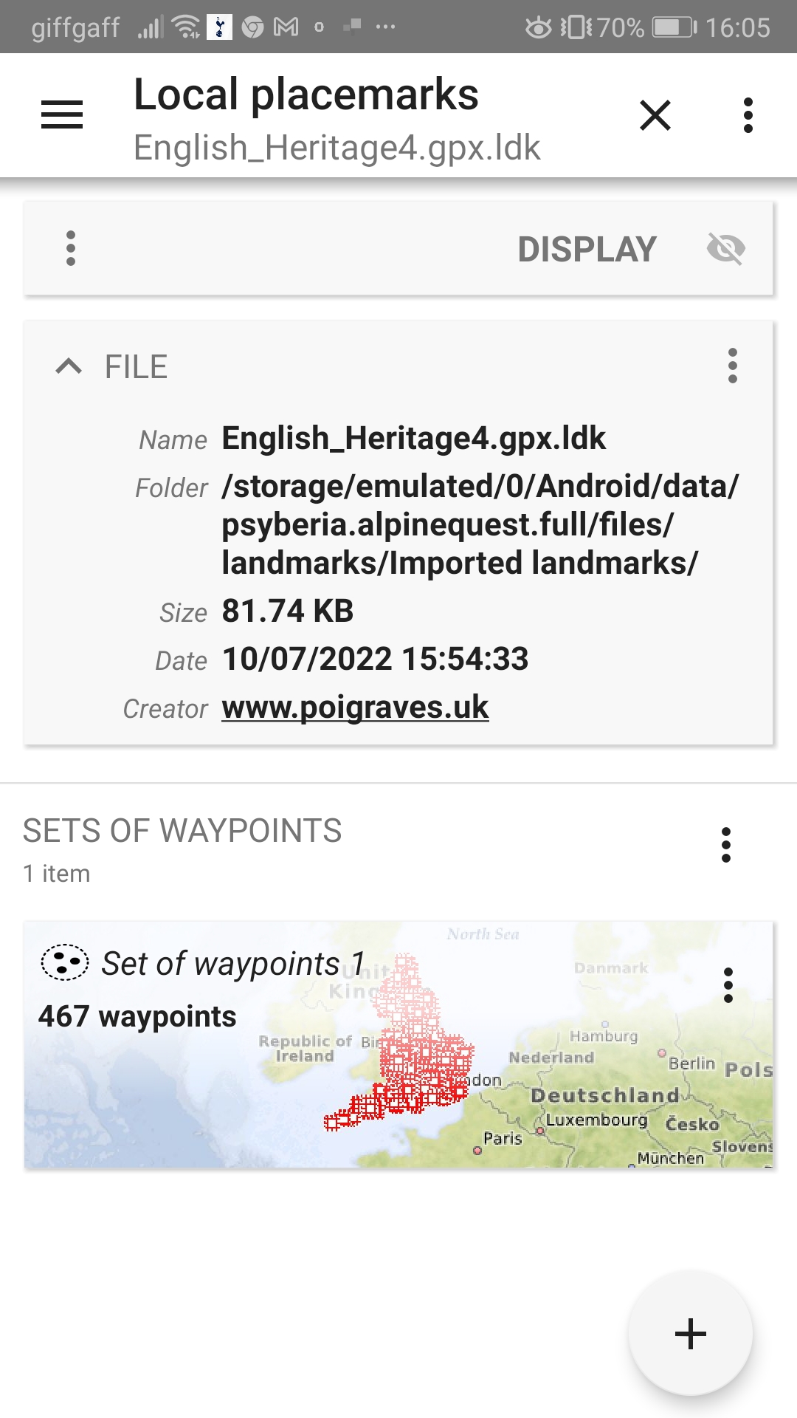Viewport: 797px width, 1418px height.
Task: Tap the SETS OF WAYPOINTS header
Action: 182,832
